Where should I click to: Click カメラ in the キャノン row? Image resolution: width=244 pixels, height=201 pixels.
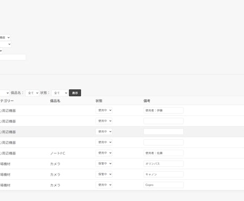tap(55, 175)
